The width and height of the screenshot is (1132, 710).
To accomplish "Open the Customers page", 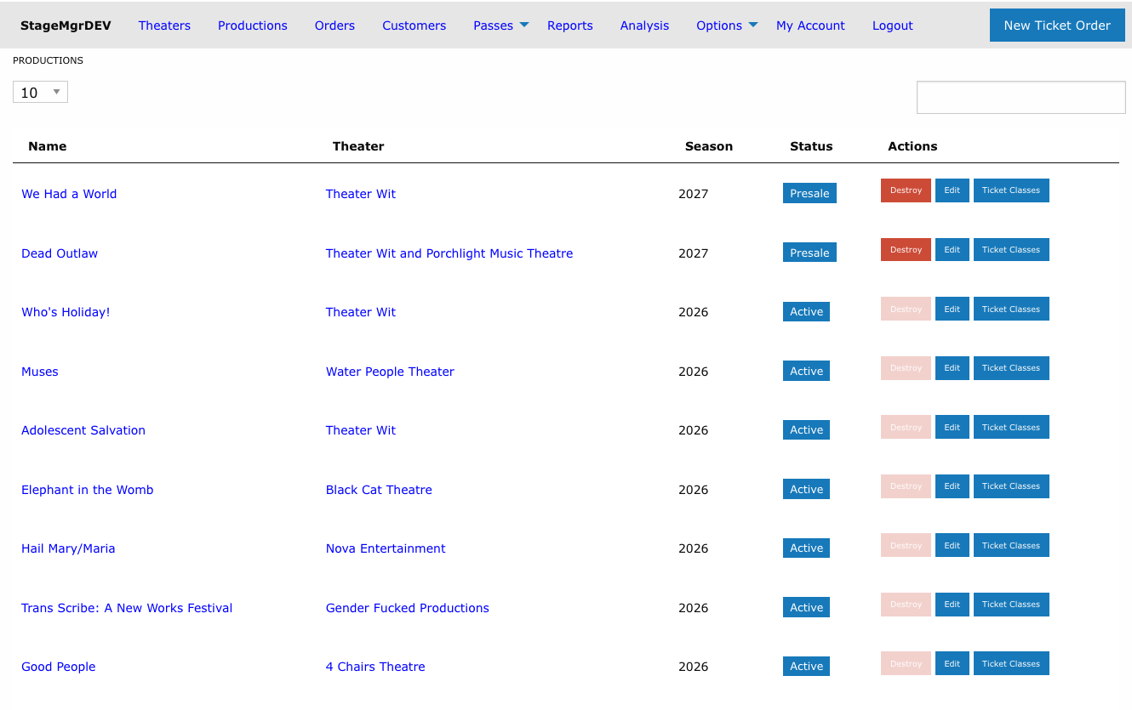I will click(414, 26).
